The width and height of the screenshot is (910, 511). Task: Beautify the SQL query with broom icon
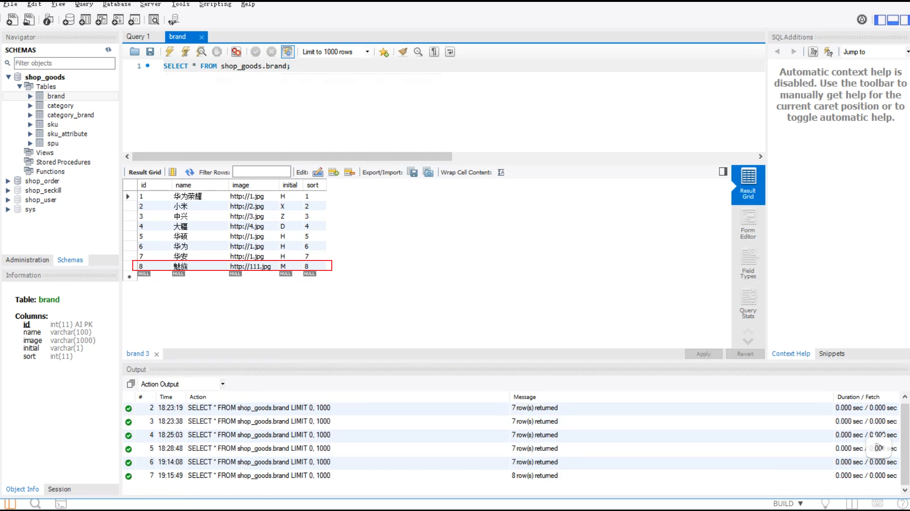[x=402, y=52]
